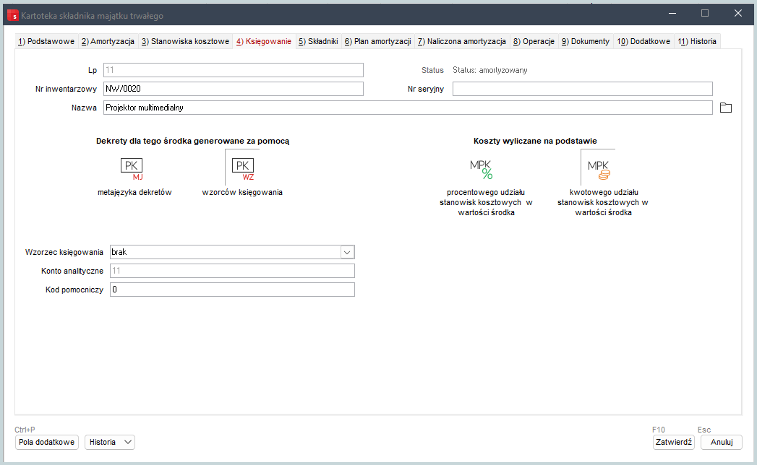
Task: Open the 9) Dokumenty tab
Action: [586, 41]
